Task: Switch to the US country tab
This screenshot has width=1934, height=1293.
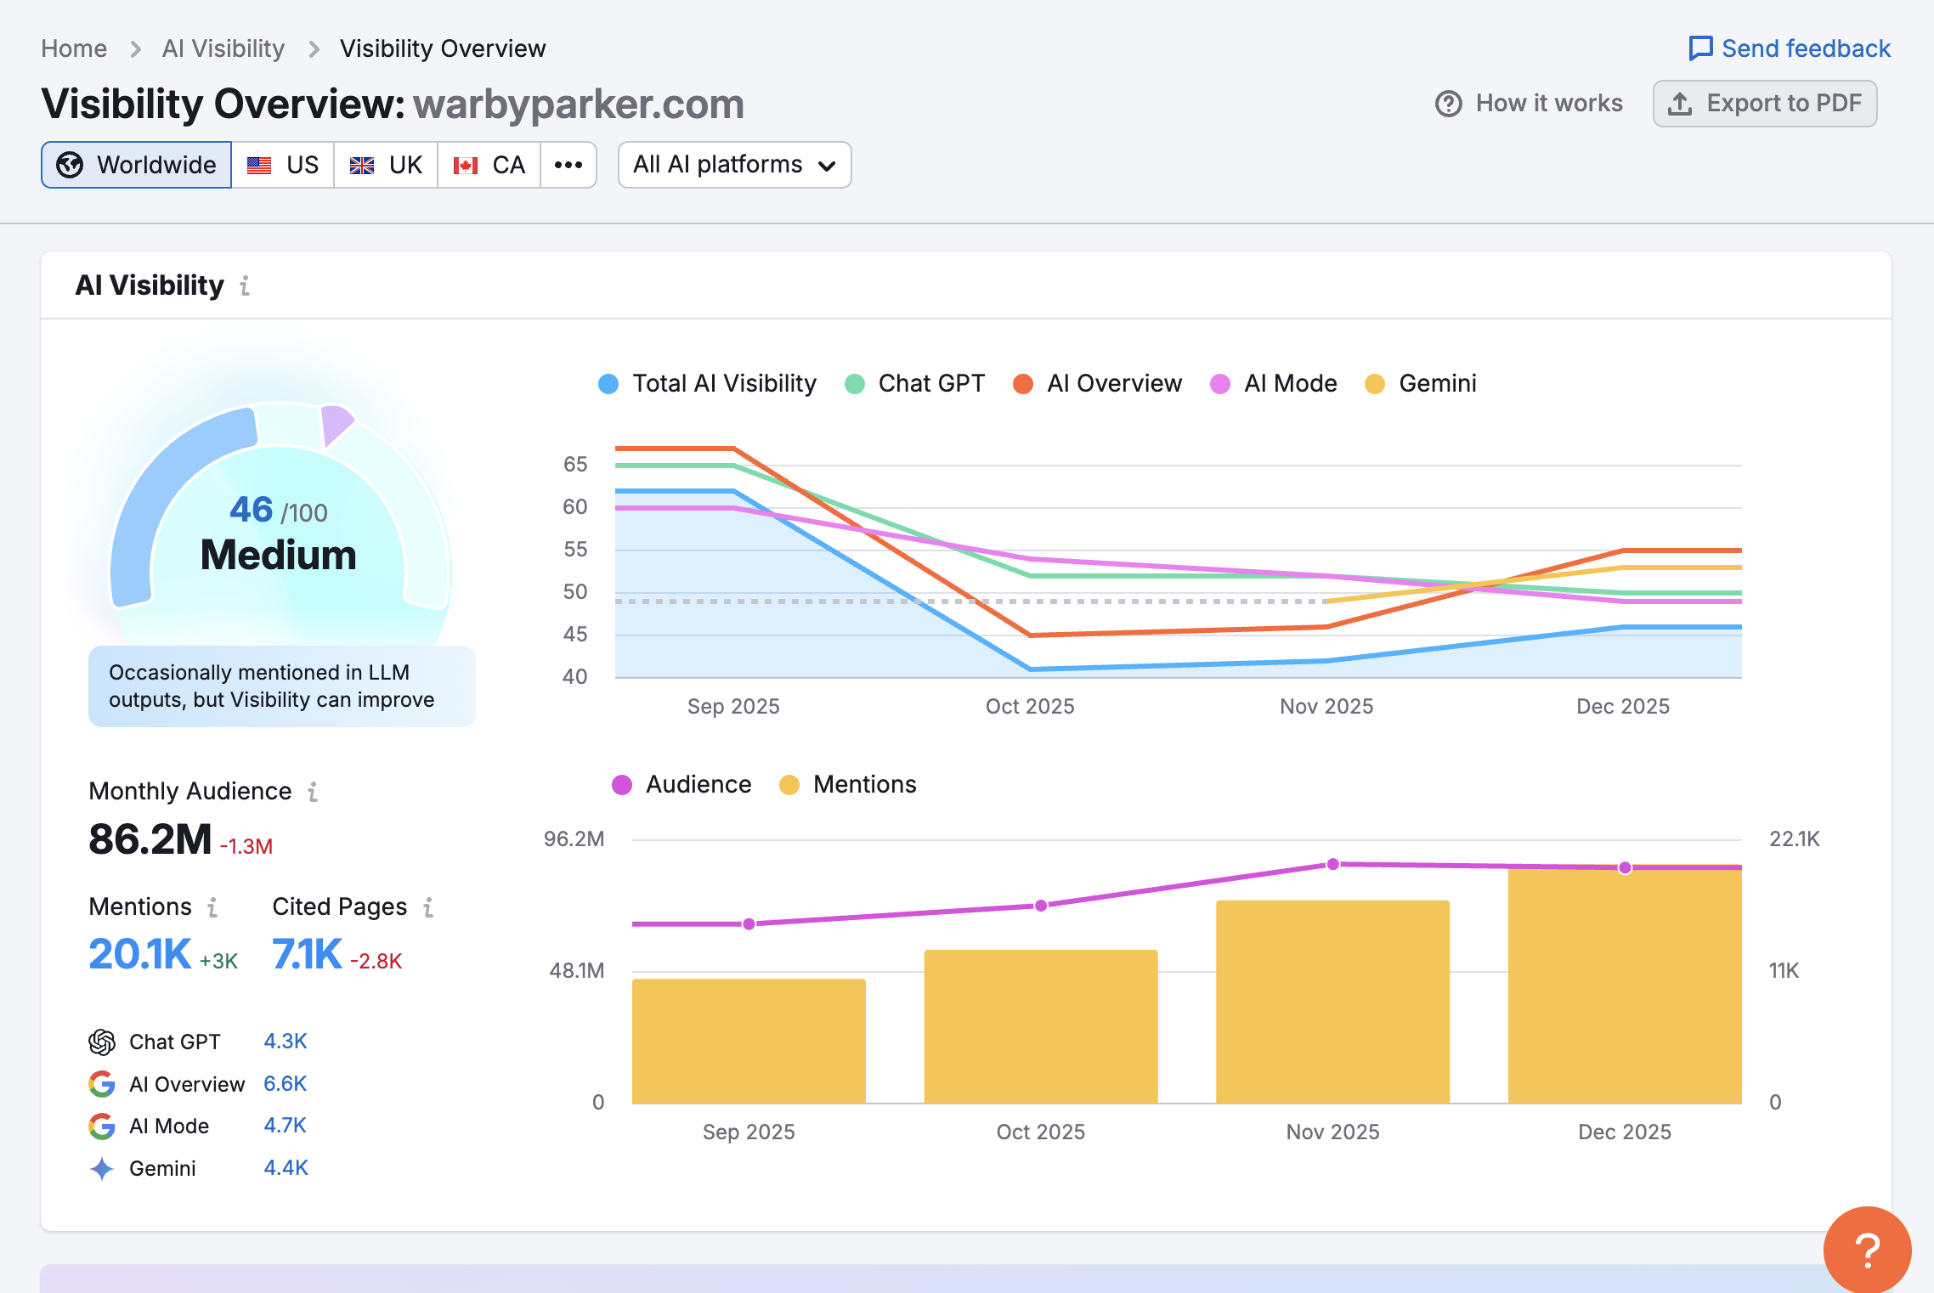Action: click(282, 165)
